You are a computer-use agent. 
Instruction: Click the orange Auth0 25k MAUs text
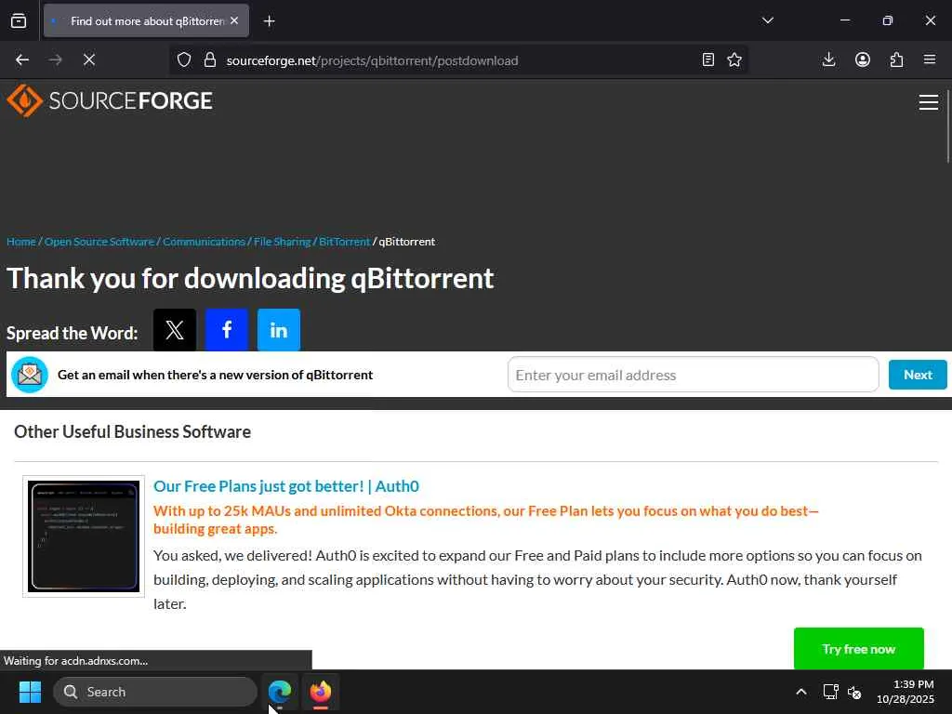coord(485,520)
